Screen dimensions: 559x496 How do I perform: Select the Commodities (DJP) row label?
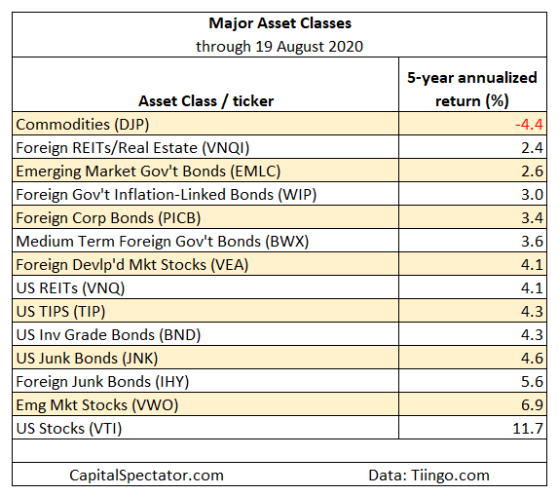click(x=83, y=124)
